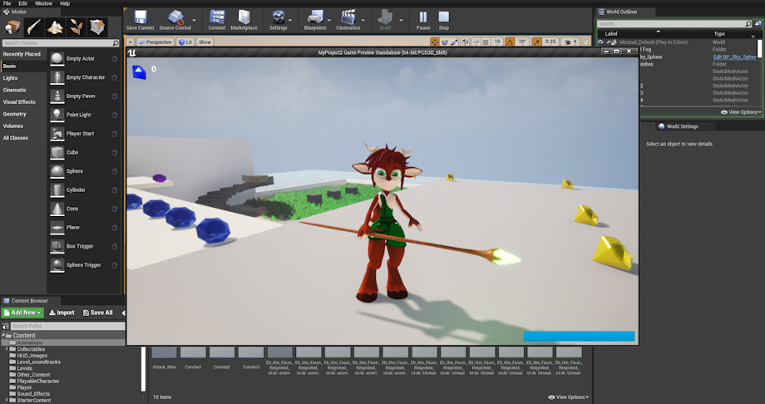Open grid snap value 10 dropdown
Image resolution: width=765 pixels, height=404 pixels.
497,42
